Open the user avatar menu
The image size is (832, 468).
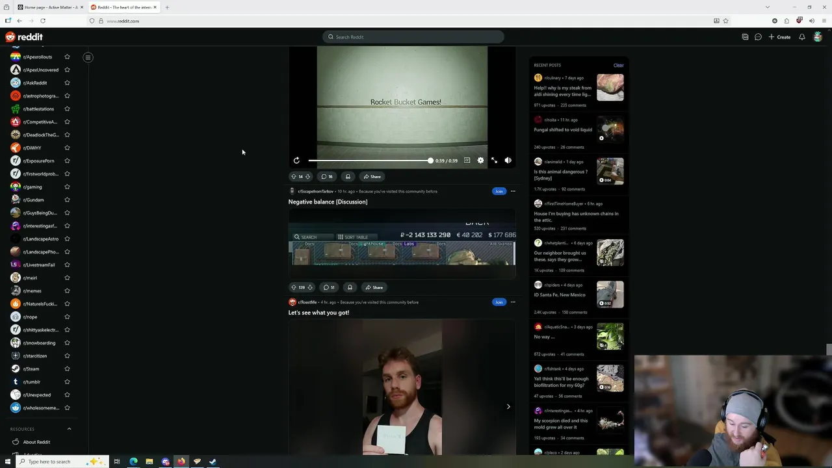[818, 37]
